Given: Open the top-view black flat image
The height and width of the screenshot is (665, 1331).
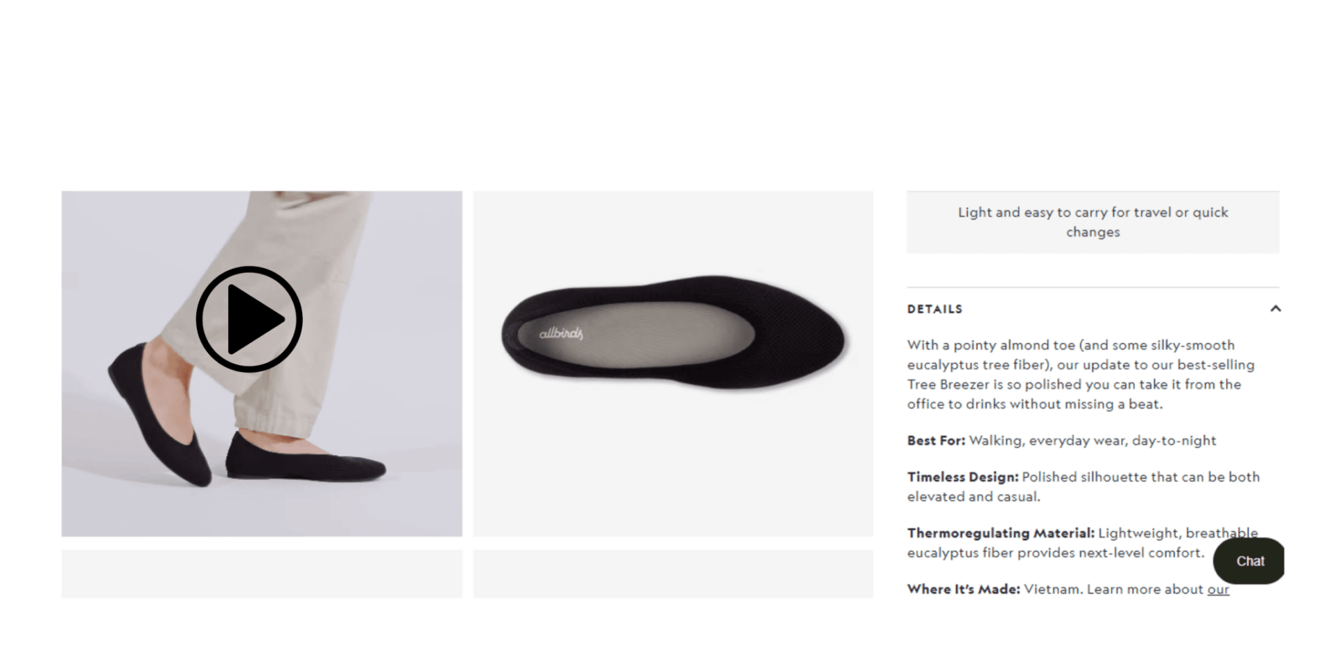Looking at the screenshot, I should pyautogui.click(x=673, y=364).
